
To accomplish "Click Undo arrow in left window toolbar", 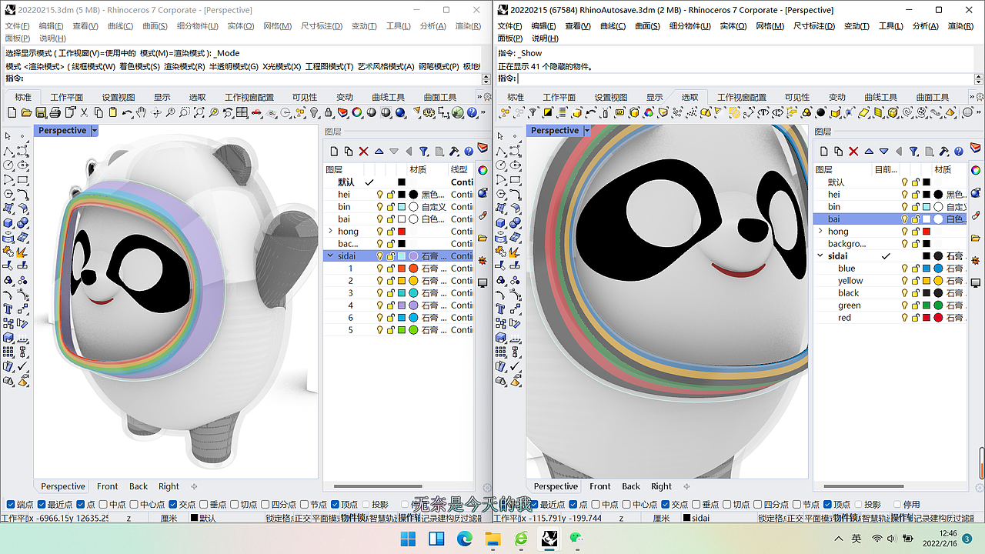I will pos(127,112).
